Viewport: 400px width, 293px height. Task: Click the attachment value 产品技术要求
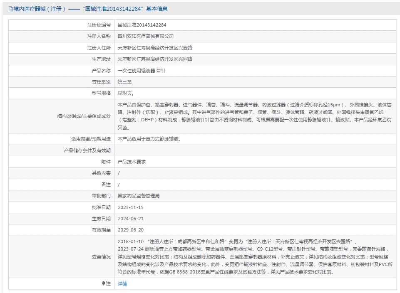coord(132,162)
